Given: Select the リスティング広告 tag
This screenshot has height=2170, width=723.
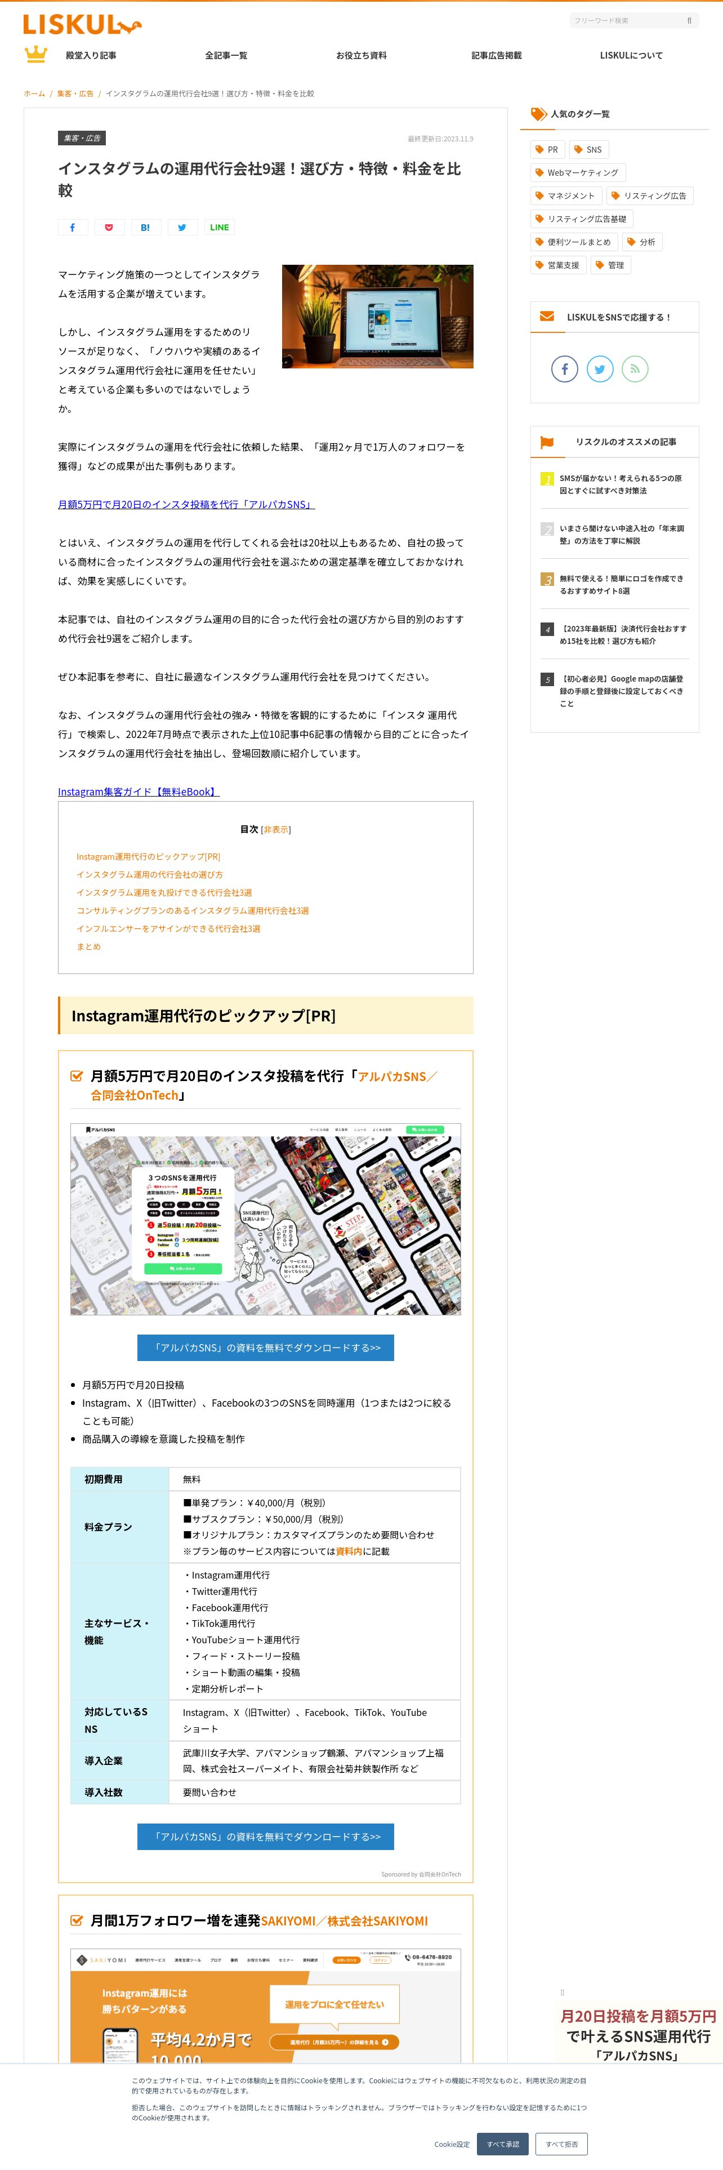Looking at the screenshot, I should (x=649, y=196).
